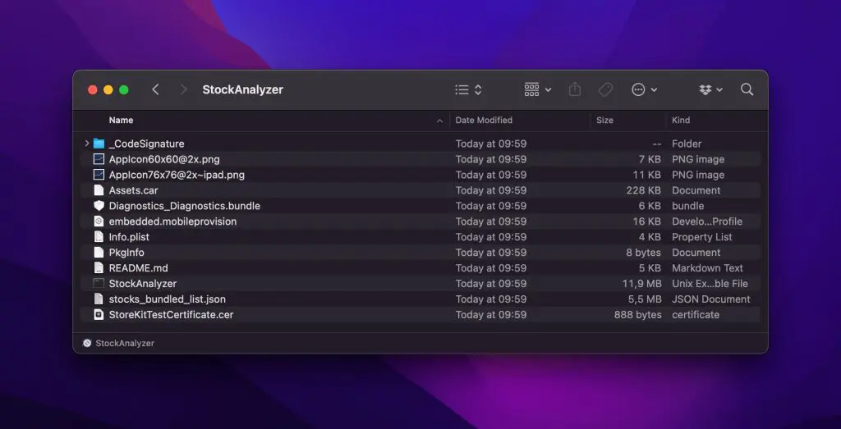This screenshot has width=841, height=429.
Task: Click the Markdown Text kind cell
Action: pos(707,267)
